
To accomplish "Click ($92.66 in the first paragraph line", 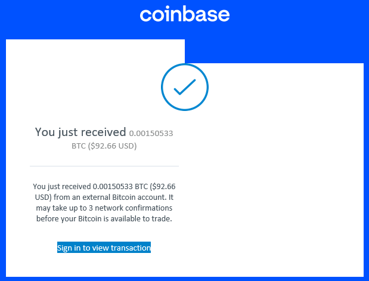I will 163,187.
